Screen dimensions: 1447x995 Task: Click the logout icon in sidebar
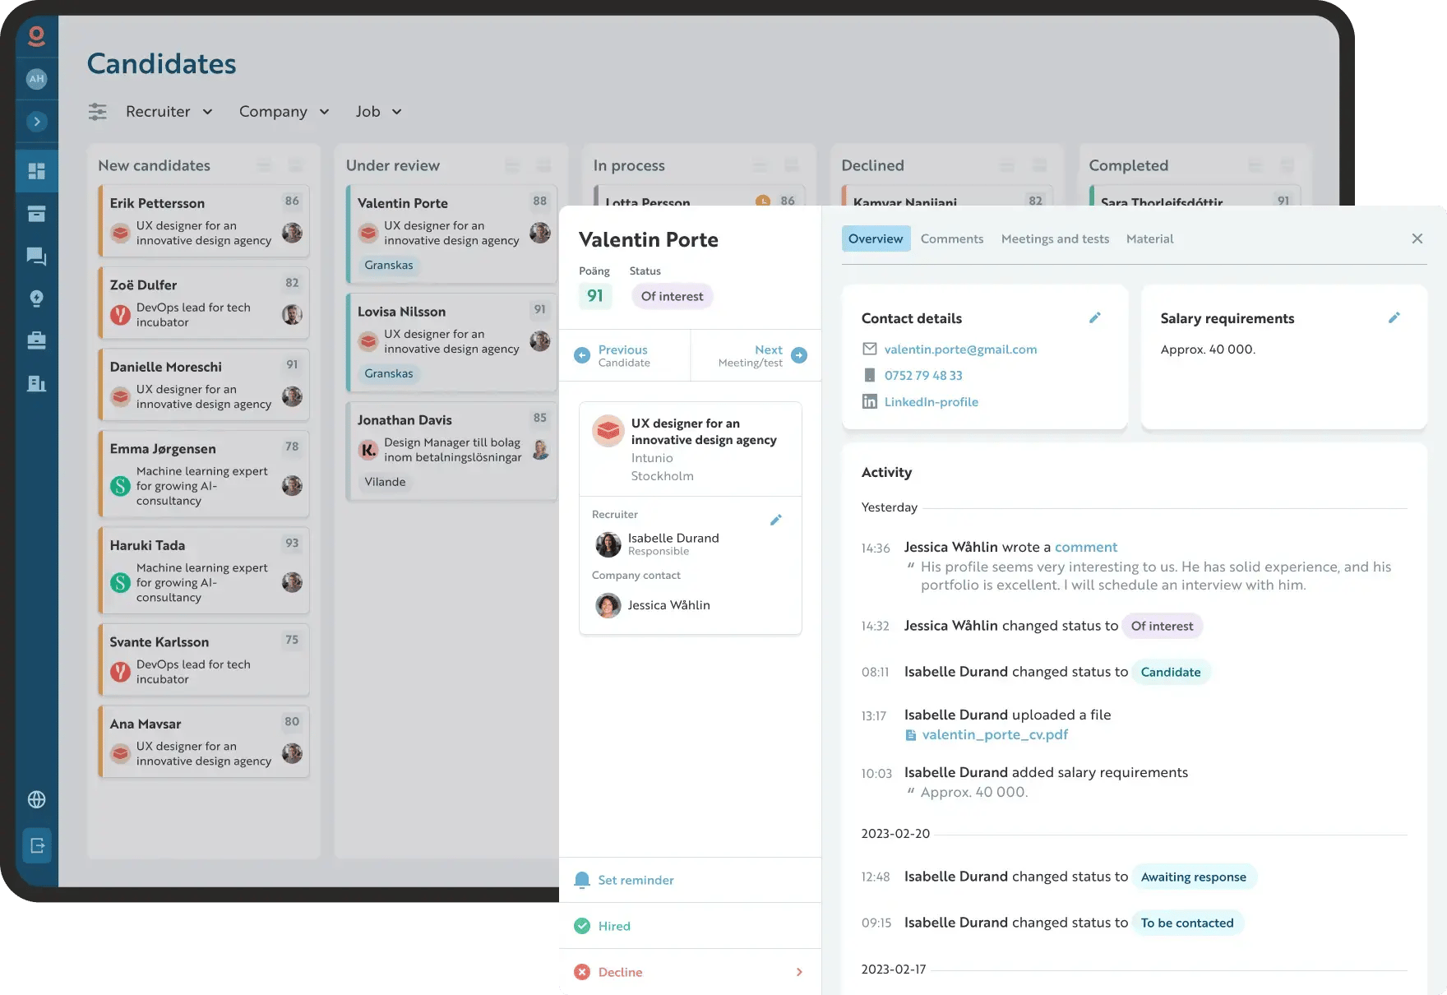click(37, 845)
